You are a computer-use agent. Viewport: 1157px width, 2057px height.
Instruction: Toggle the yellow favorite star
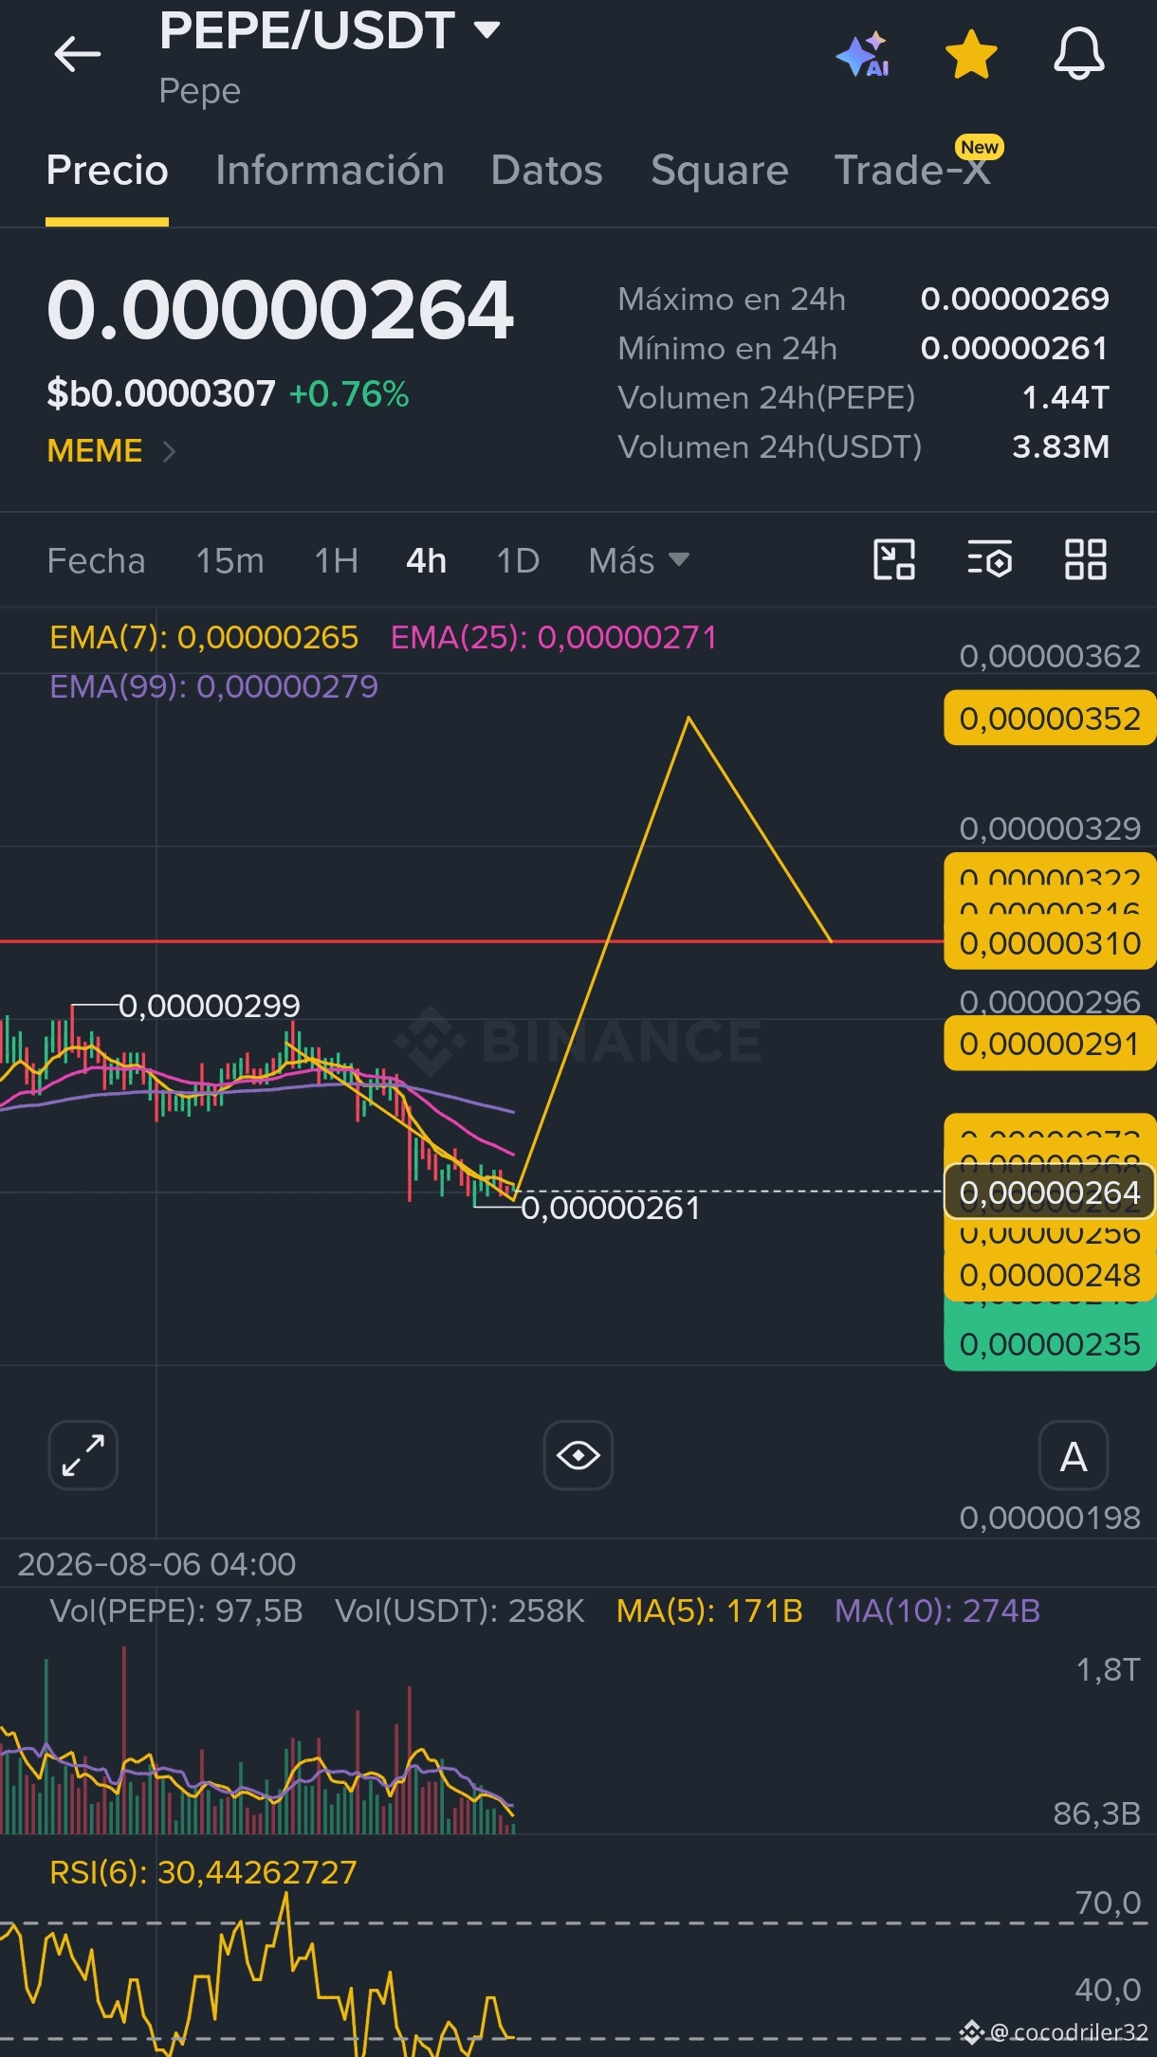tap(971, 55)
